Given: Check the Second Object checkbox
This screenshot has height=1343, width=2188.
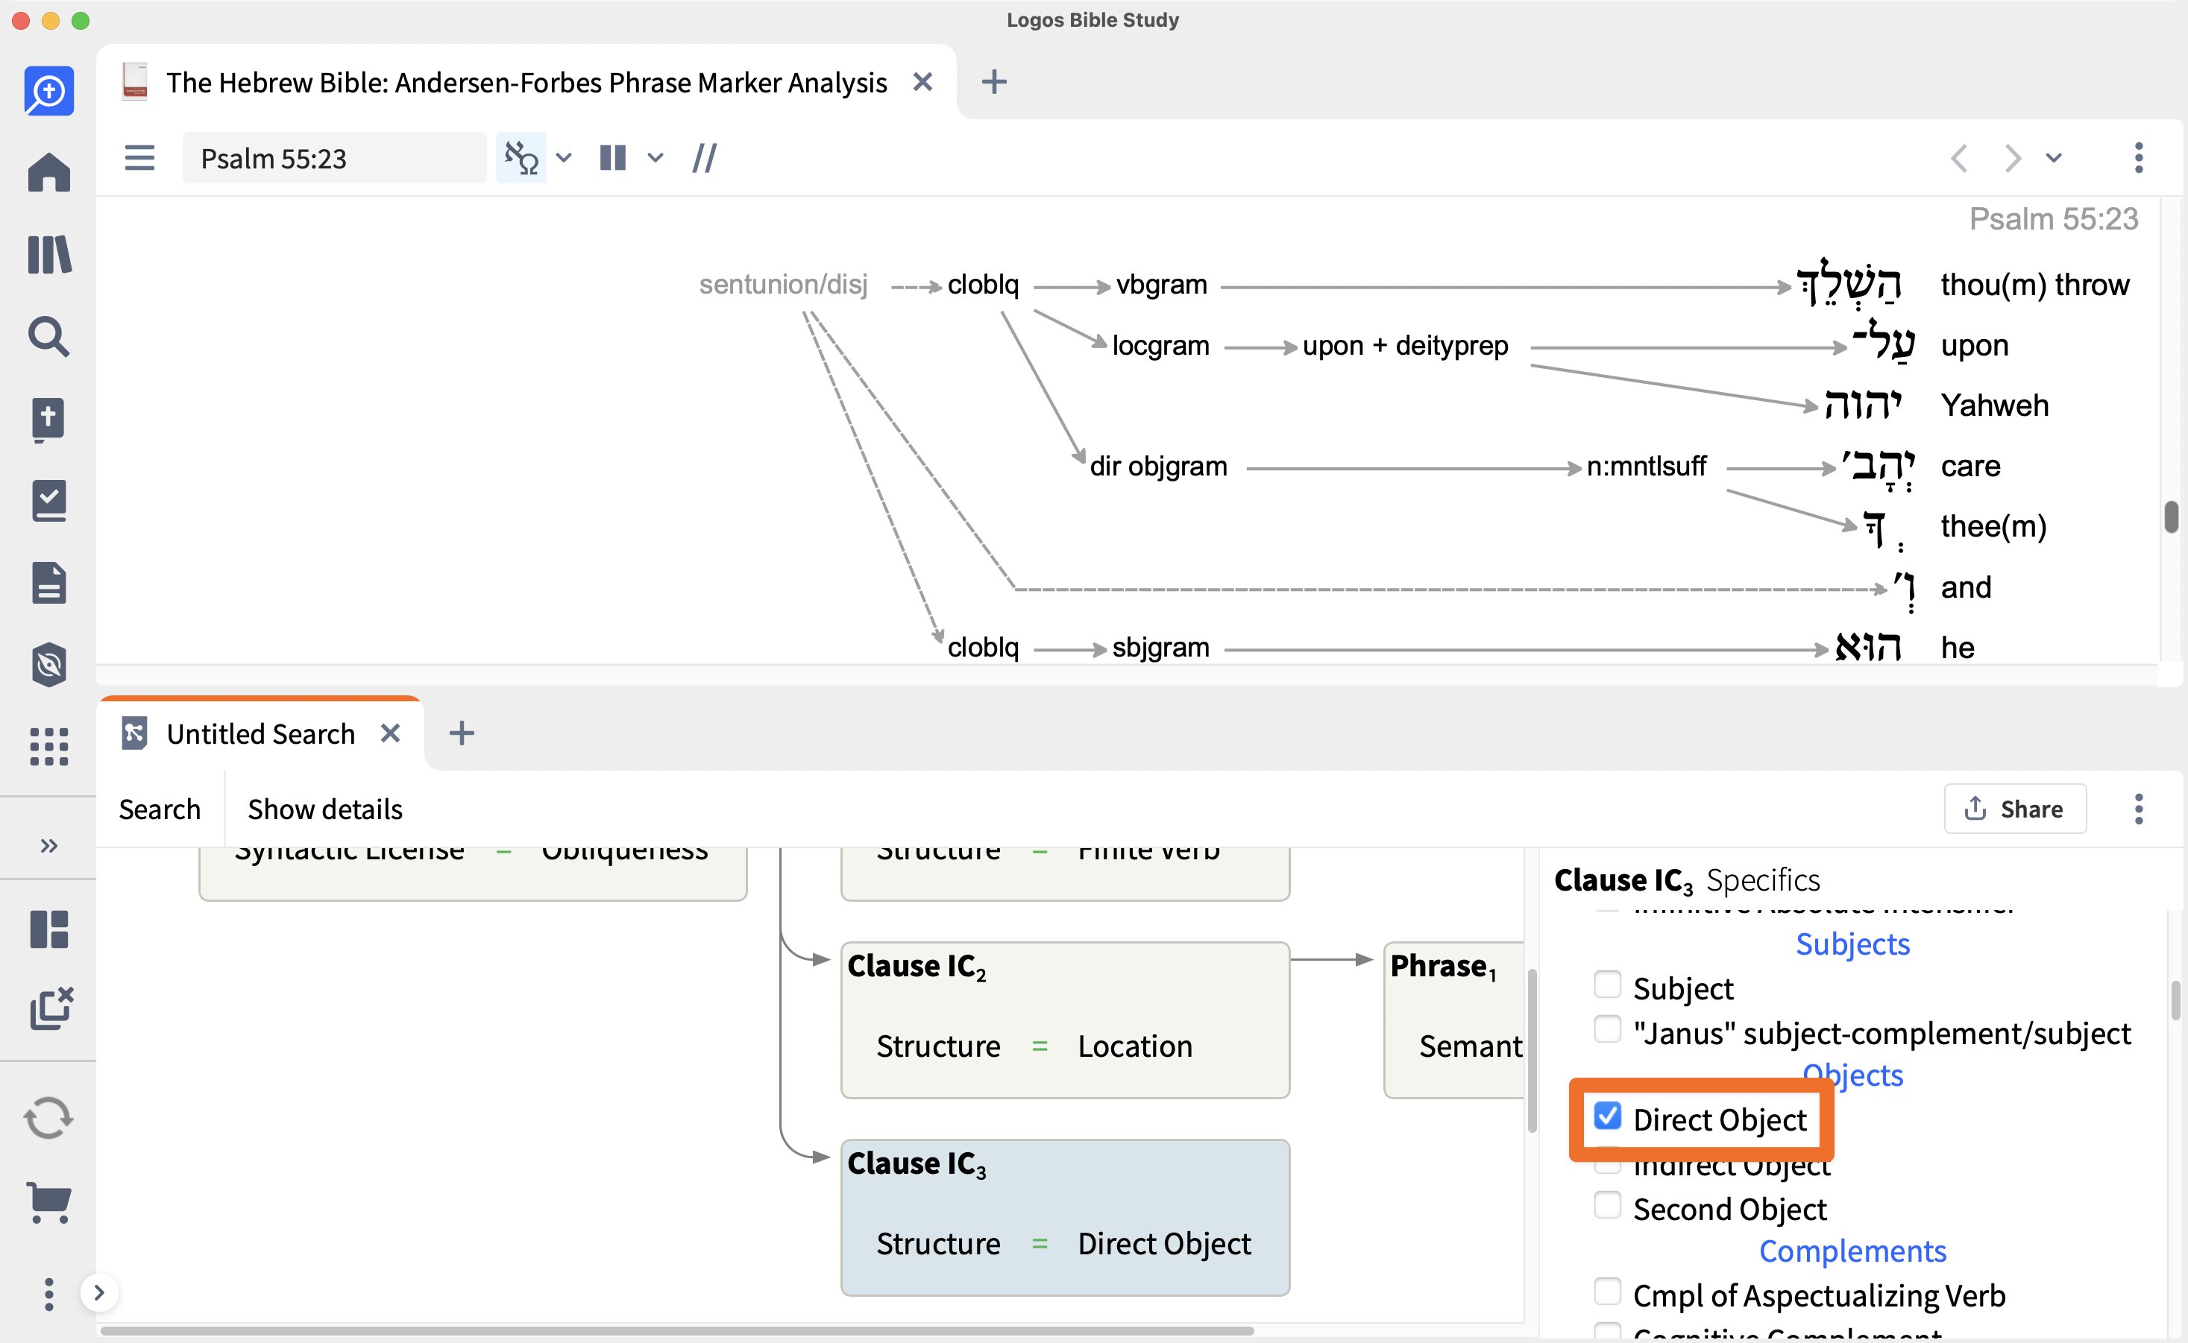Looking at the screenshot, I should (1607, 1205).
